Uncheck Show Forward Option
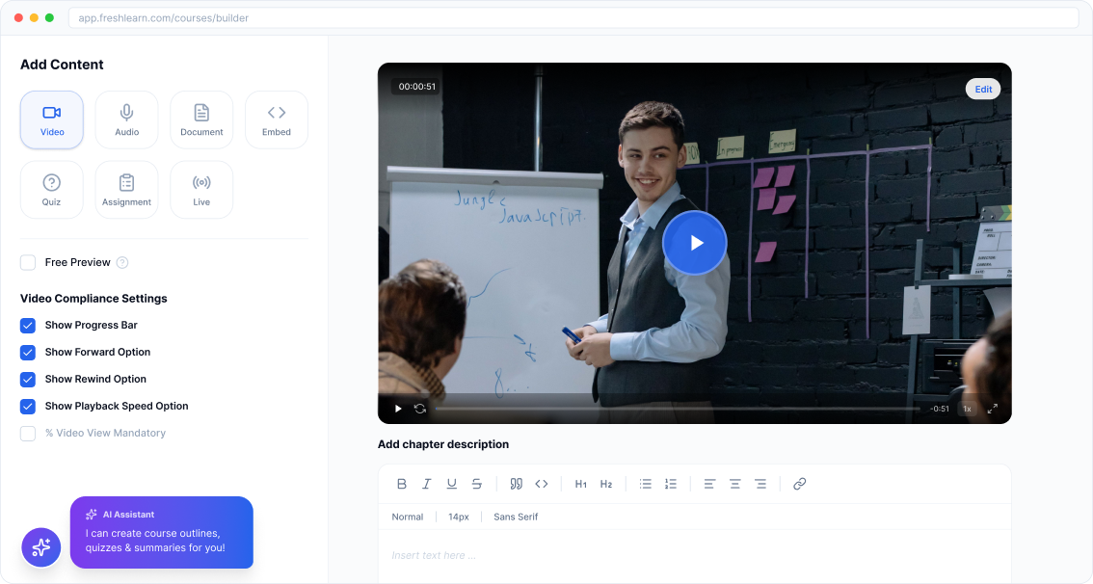This screenshot has height=584, width=1093. point(28,353)
